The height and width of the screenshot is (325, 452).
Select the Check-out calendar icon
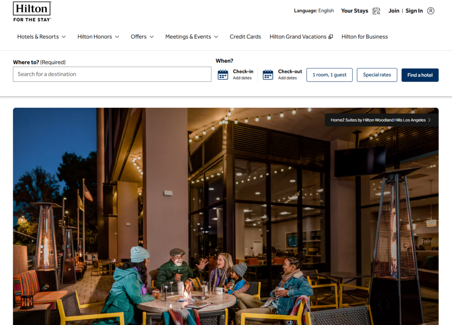[x=268, y=75]
